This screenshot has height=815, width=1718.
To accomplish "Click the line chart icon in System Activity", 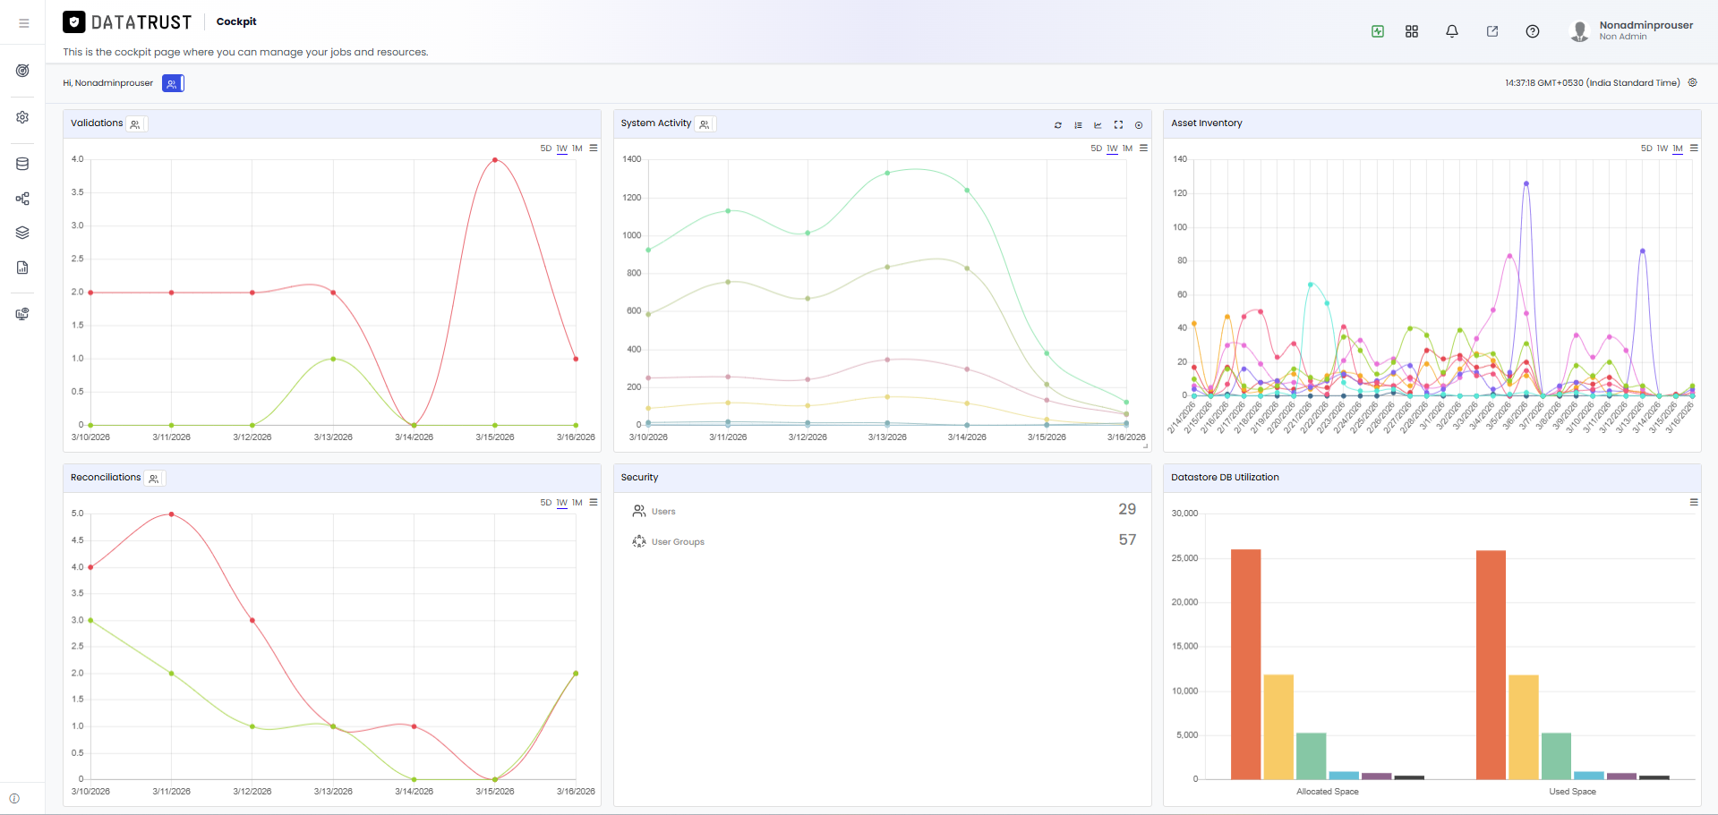I will 1098,125.
